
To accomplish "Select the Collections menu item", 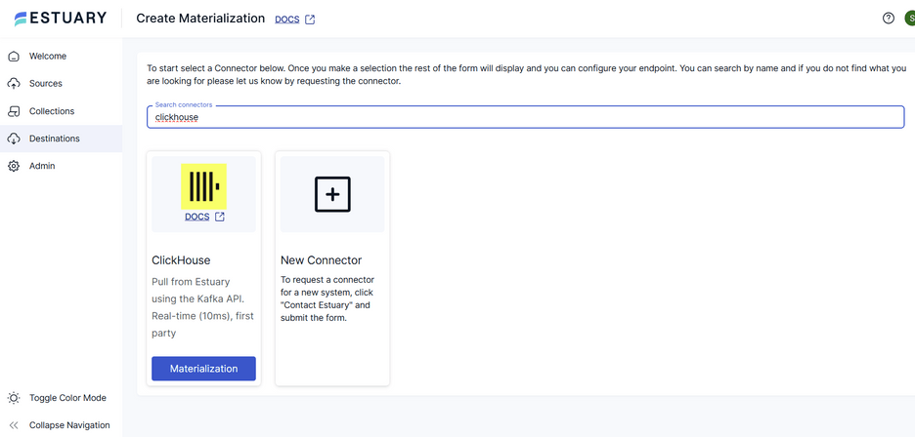I will click(x=52, y=111).
